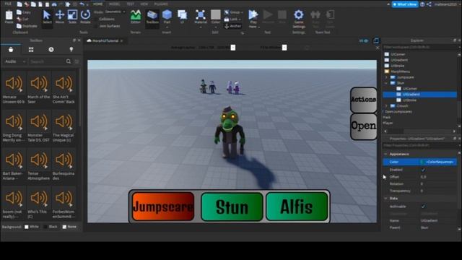Switch to the MODEL ribbon tab
462x260 pixels.
(114, 4)
